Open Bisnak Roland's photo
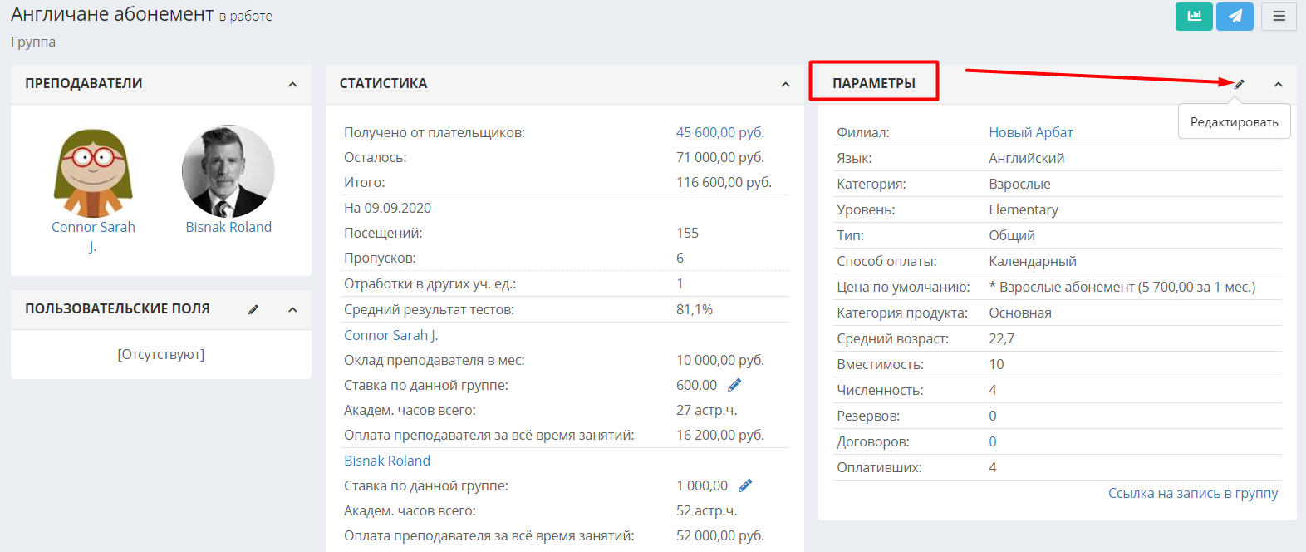This screenshot has width=1306, height=552. click(x=228, y=171)
